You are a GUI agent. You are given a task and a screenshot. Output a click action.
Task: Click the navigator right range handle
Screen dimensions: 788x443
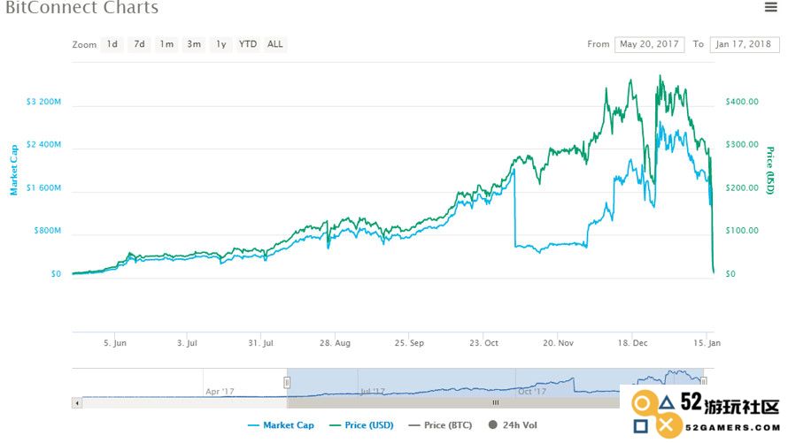[704, 381]
